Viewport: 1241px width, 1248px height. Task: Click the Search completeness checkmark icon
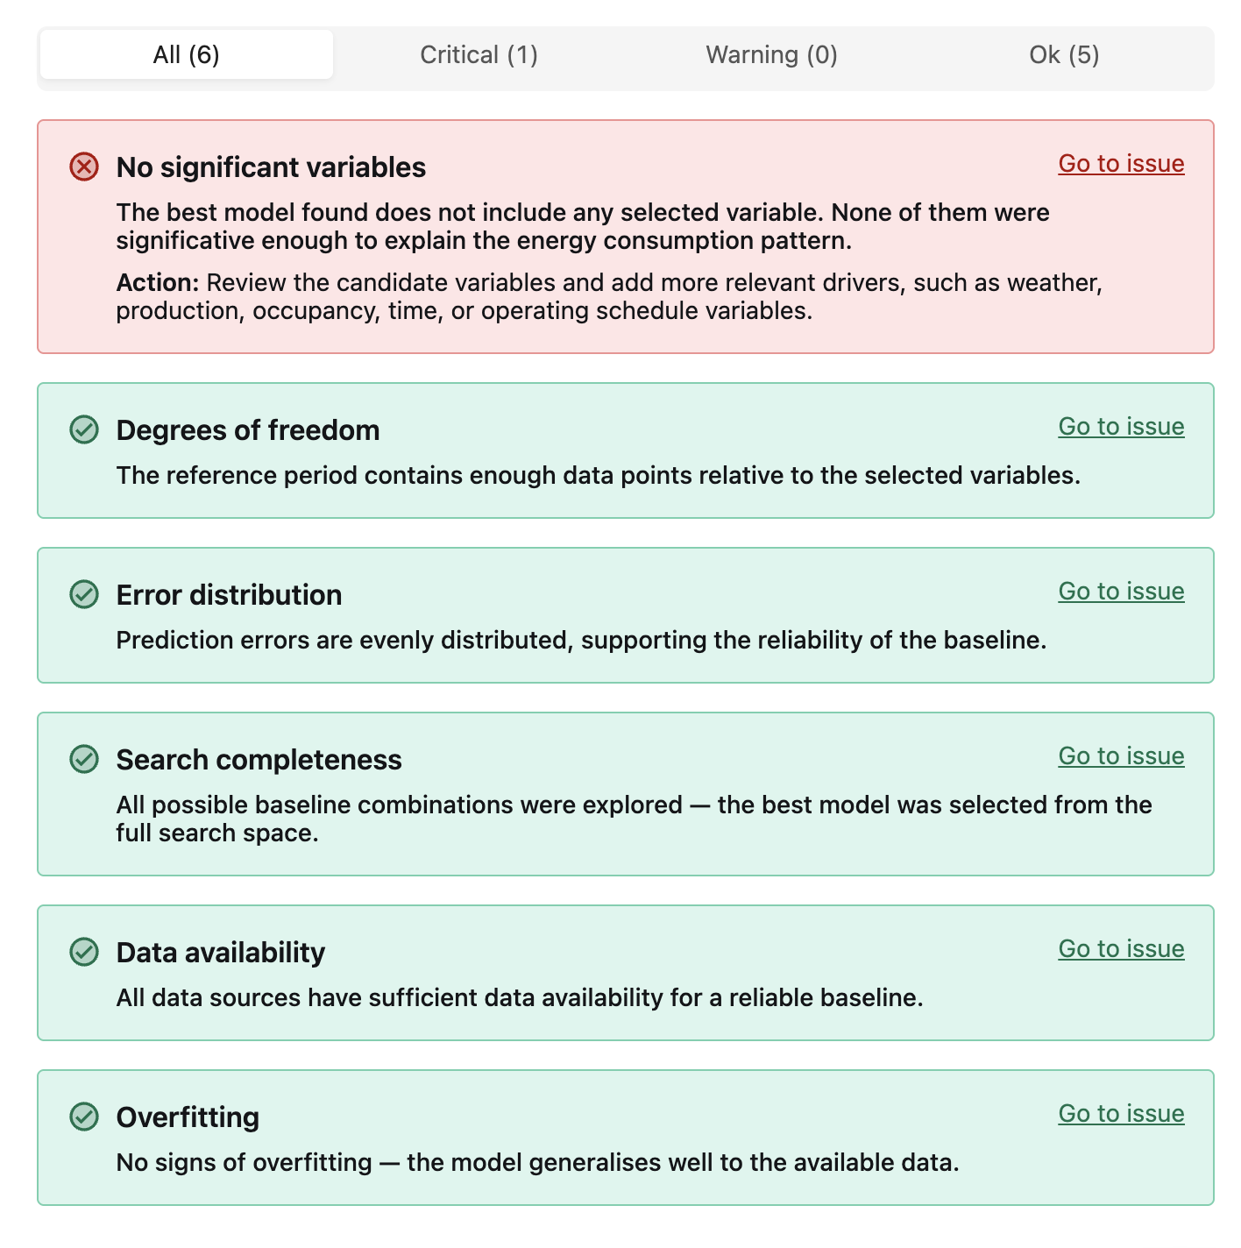pyautogui.click(x=84, y=759)
